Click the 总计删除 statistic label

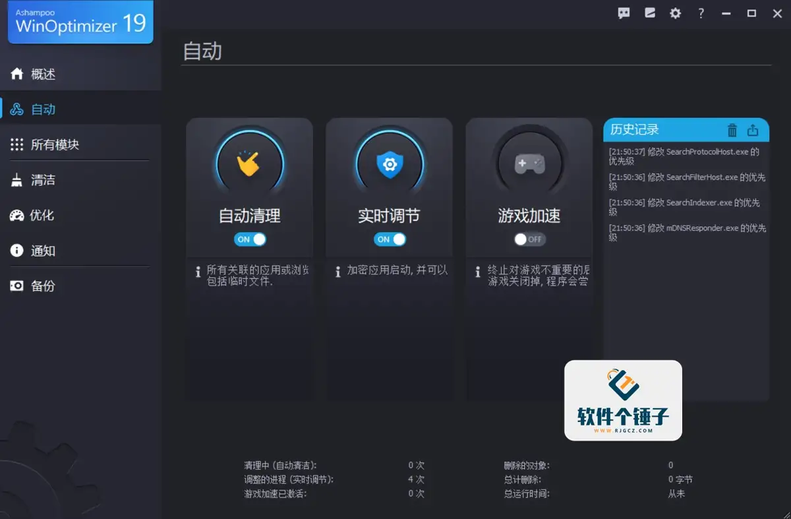pos(523,479)
